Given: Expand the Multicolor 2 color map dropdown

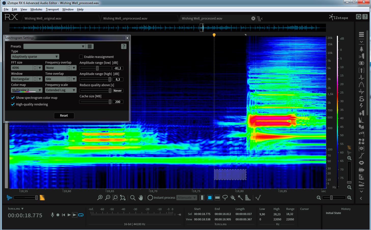Looking at the screenshot, I should (x=26, y=90).
